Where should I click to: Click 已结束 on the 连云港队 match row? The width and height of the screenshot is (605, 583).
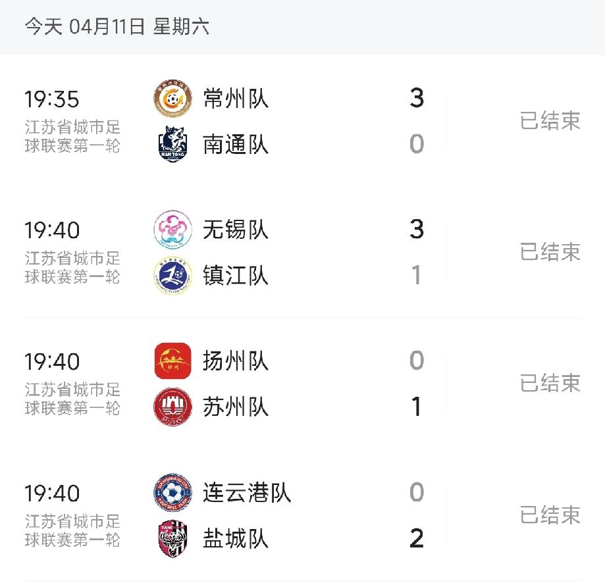[549, 515]
